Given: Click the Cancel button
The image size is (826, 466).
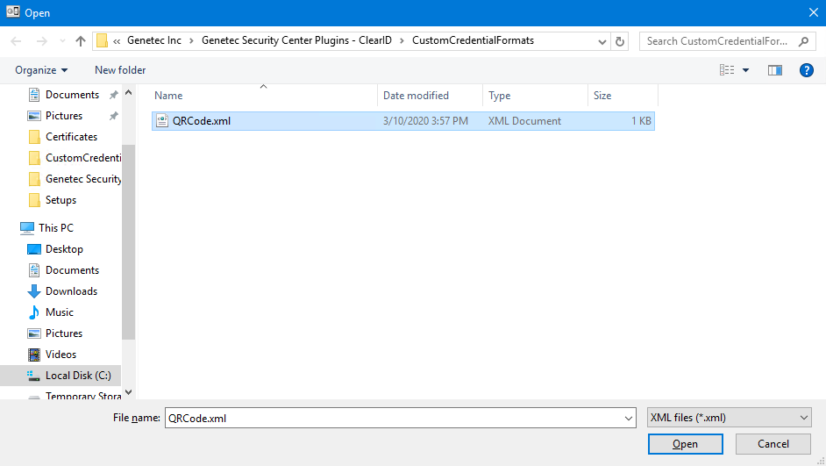Looking at the screenshot, I should [x=773, y=444].
